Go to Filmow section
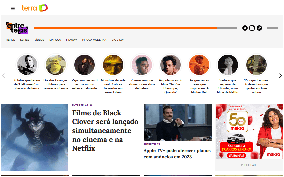Image resolution: width=284 pixels, height=177 pixels. 71,40
